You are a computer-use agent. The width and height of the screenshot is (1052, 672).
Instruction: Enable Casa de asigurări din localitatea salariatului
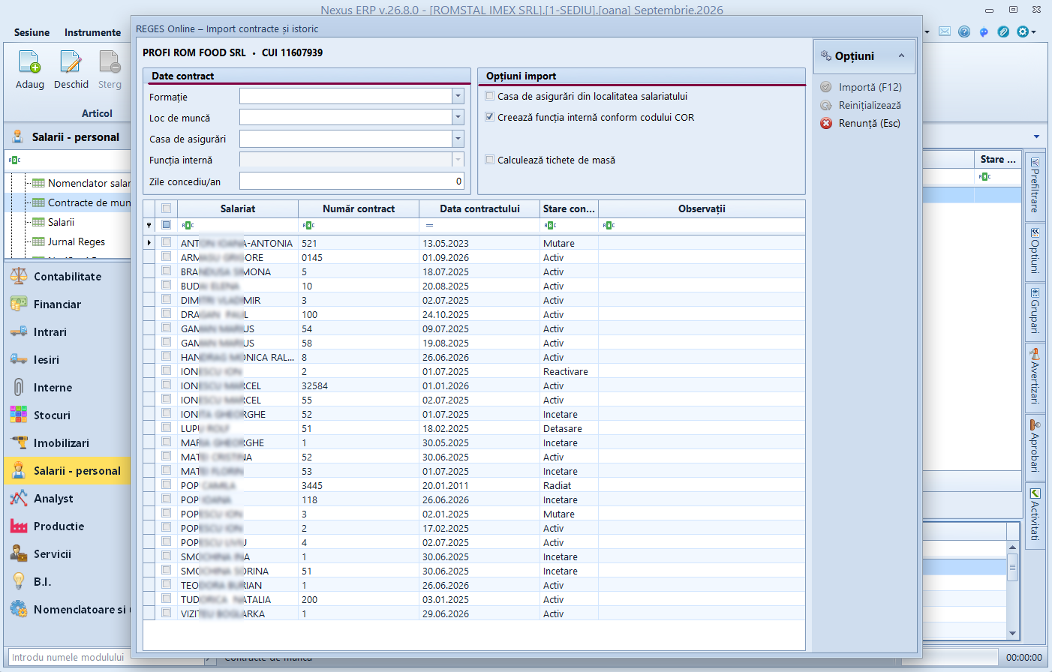click(x=489, y=96)
